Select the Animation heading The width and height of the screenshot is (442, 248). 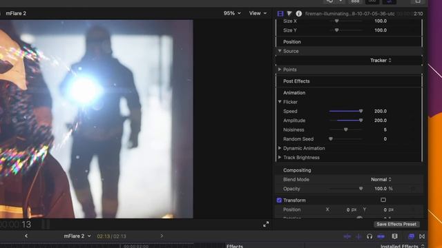point(294,92)
